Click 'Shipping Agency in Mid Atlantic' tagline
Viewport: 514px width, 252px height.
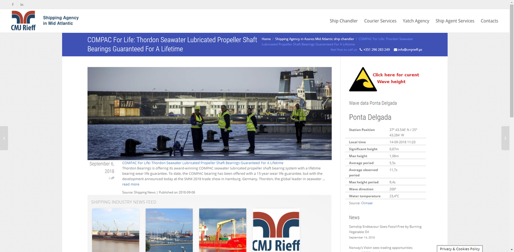61,21
